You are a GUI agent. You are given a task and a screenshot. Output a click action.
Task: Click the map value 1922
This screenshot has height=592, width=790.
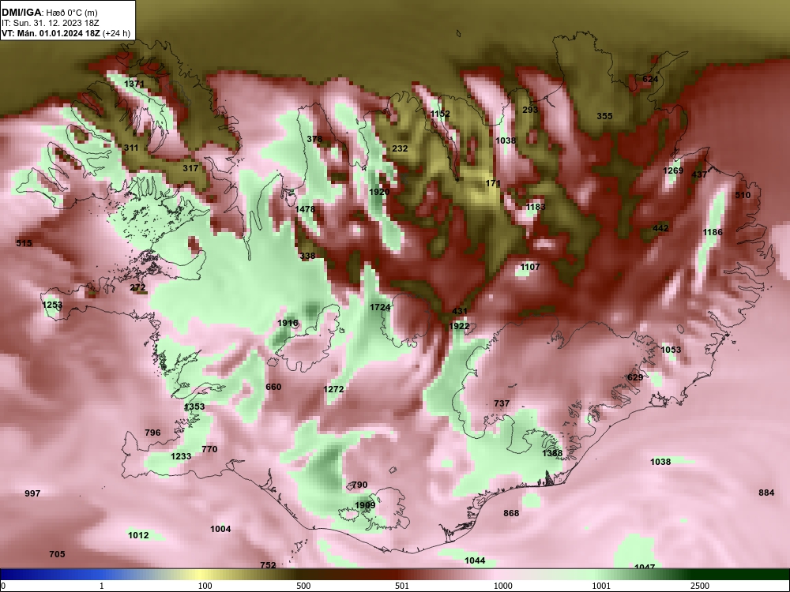(460, 326)
